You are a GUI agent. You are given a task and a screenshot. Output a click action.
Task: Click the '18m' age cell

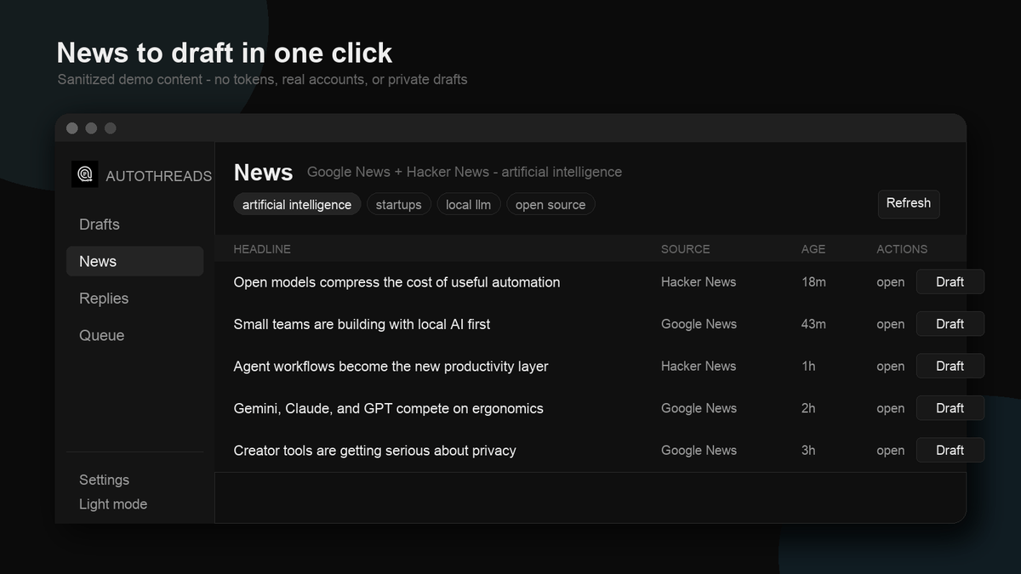(x=813, y=282)
